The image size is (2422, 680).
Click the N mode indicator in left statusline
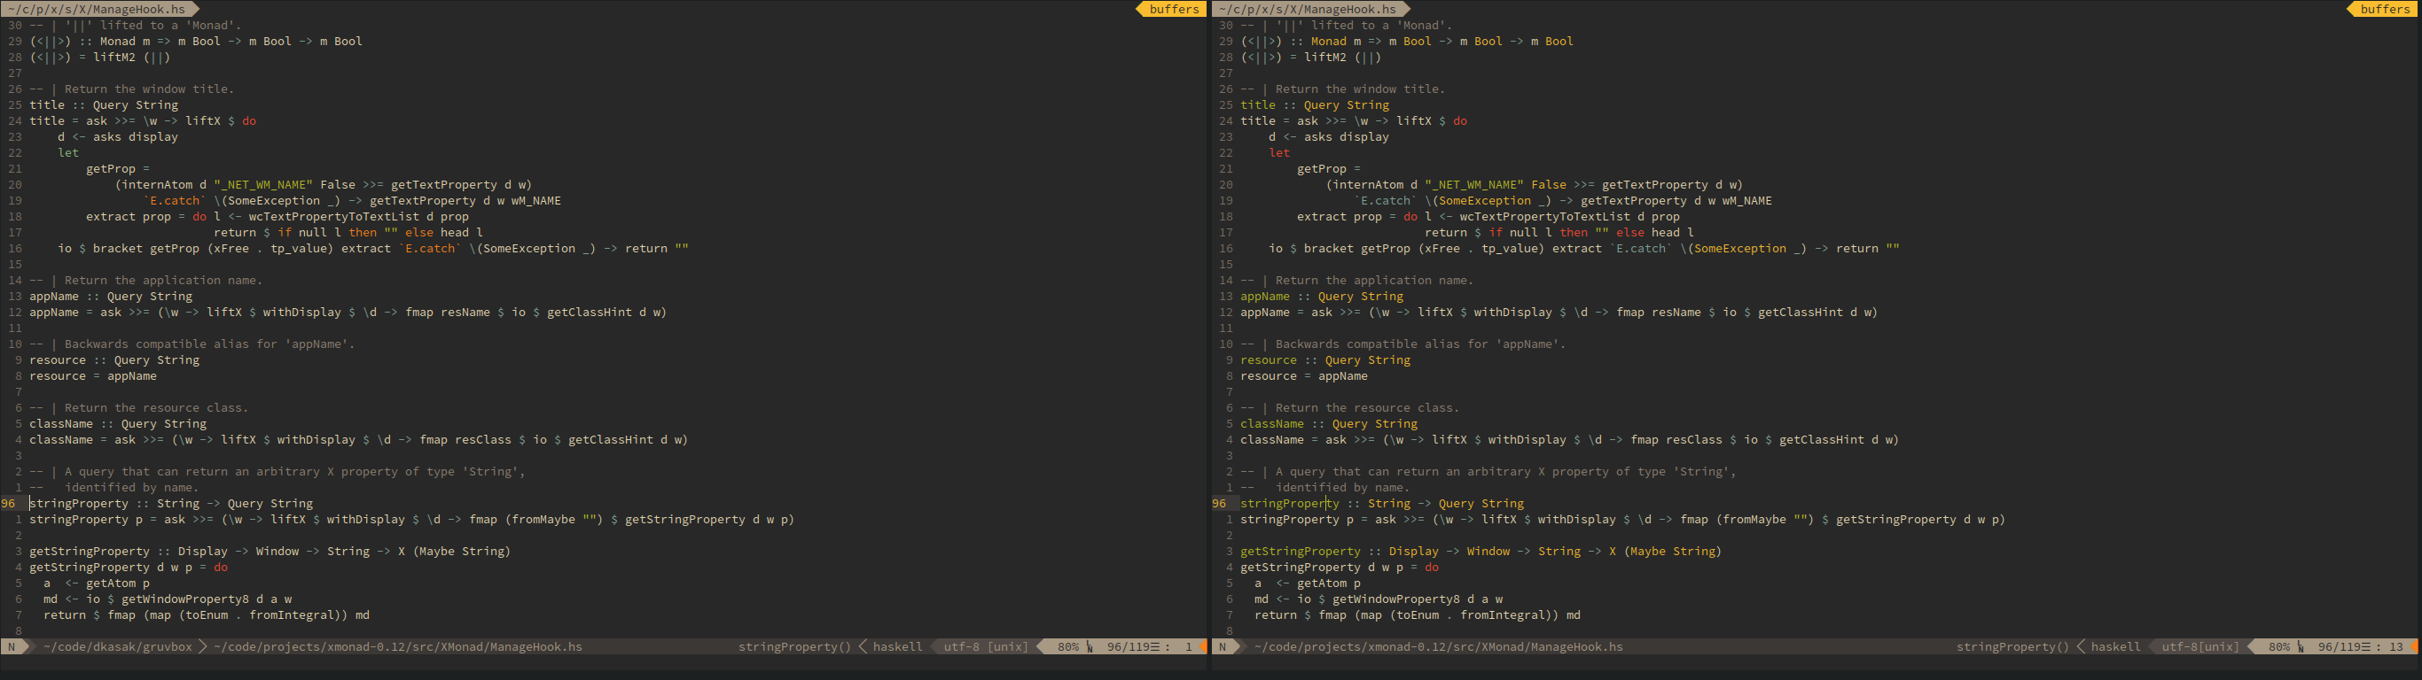click(x=12, y=646)
